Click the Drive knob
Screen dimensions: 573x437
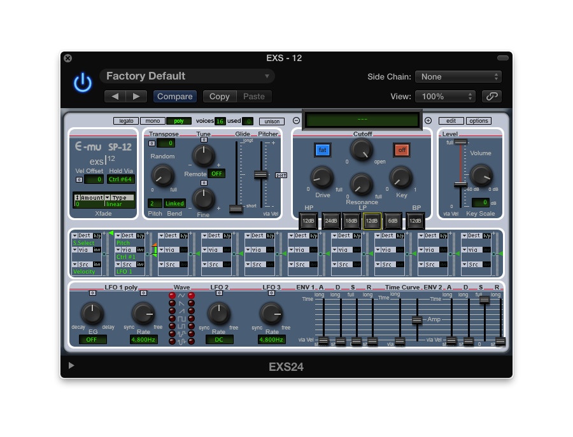pos(322,177)
